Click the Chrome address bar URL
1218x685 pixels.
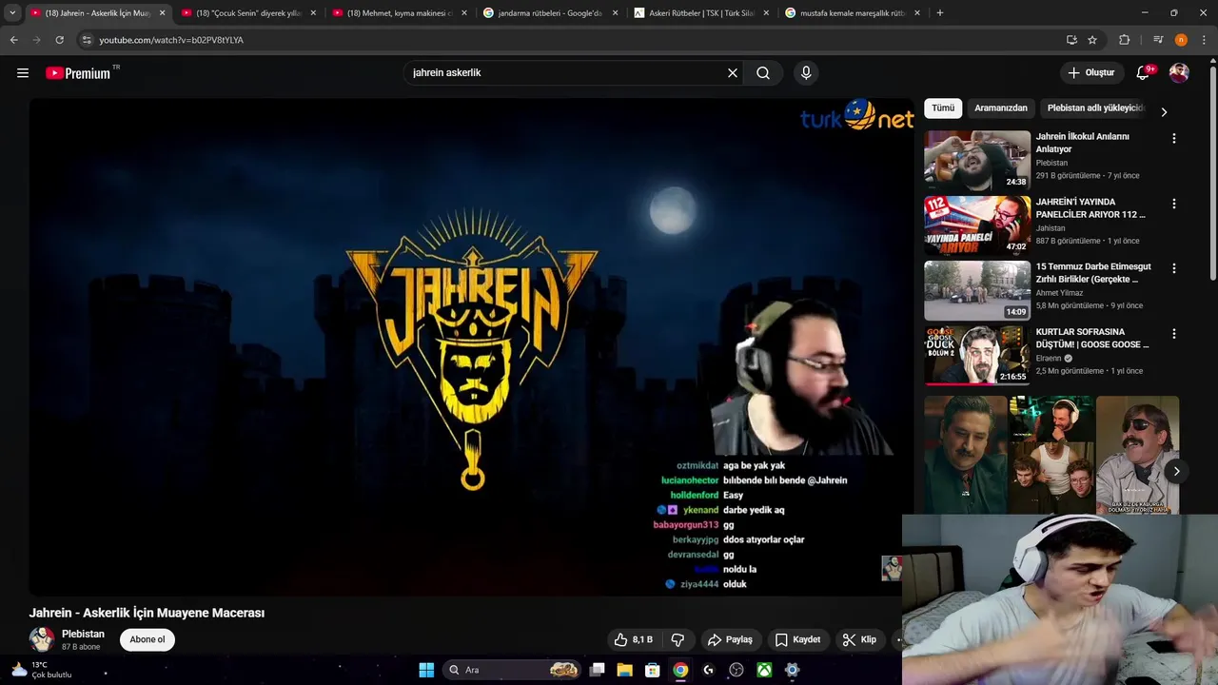coord(171,40)
